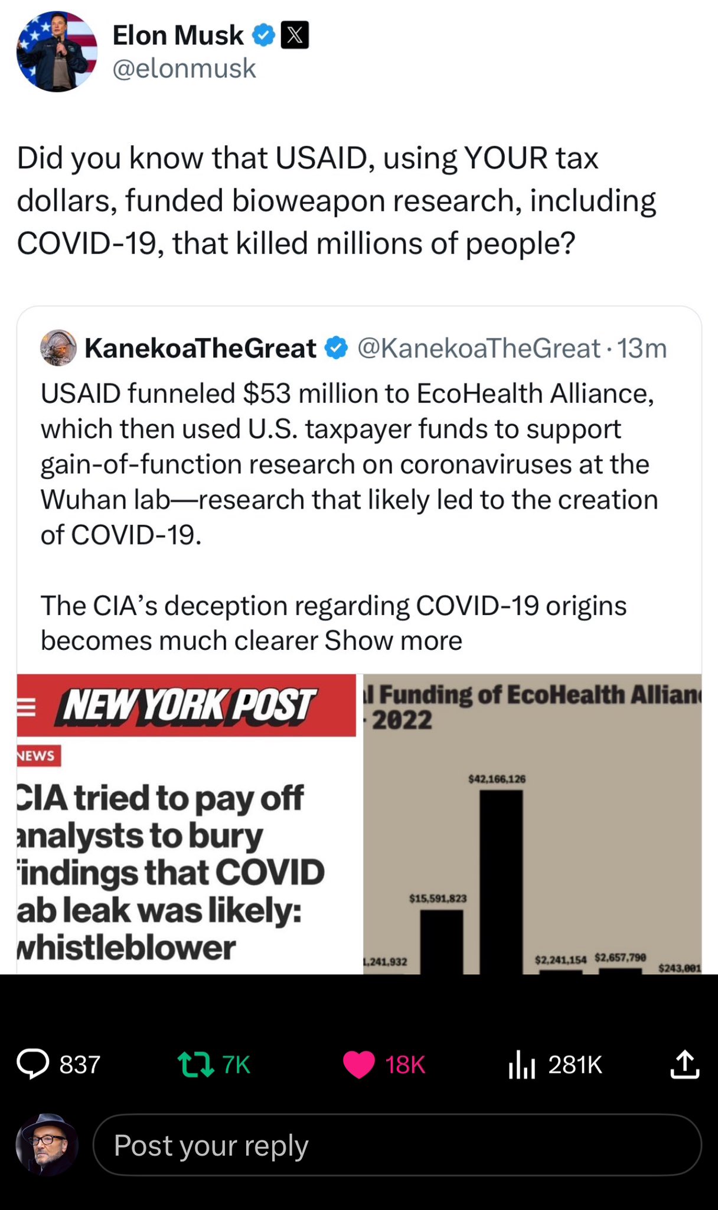Open the @KanekoaTheGreat handle link
718x1210 pixels.
(x=479, y=349)
